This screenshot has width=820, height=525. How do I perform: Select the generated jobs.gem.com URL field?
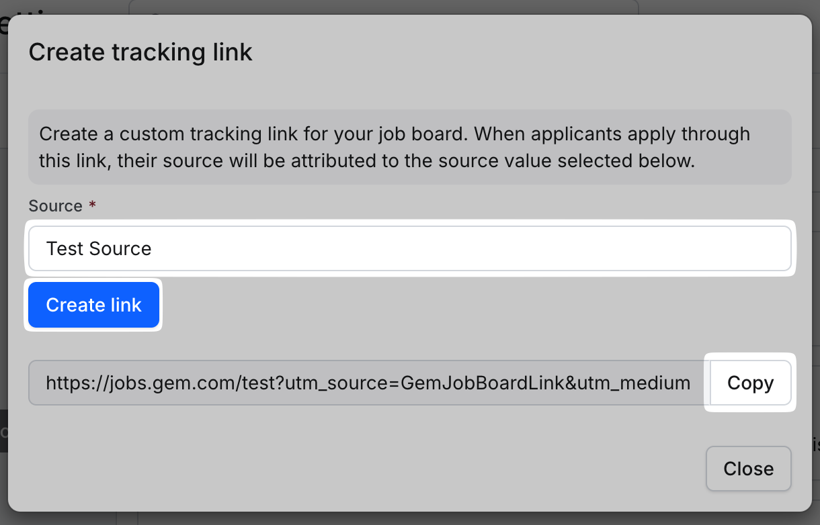coord(368,383)
